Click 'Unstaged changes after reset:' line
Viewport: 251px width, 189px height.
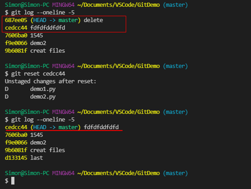(x=50, y=81)
